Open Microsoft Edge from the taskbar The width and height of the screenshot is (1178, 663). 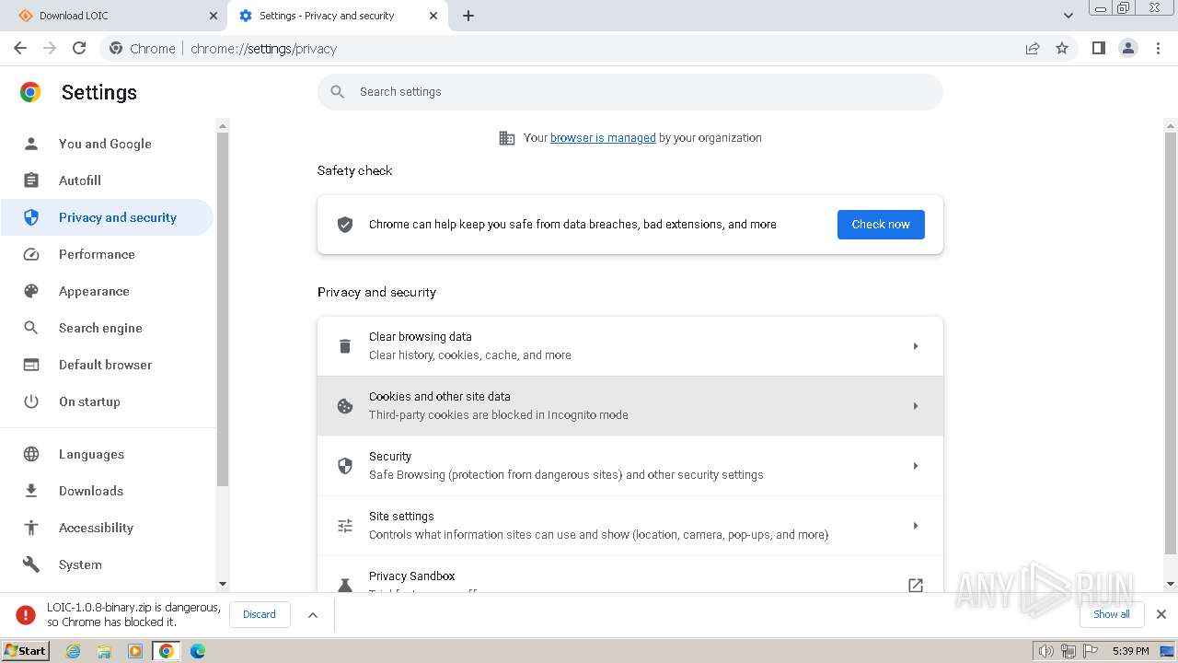point(197,651)
